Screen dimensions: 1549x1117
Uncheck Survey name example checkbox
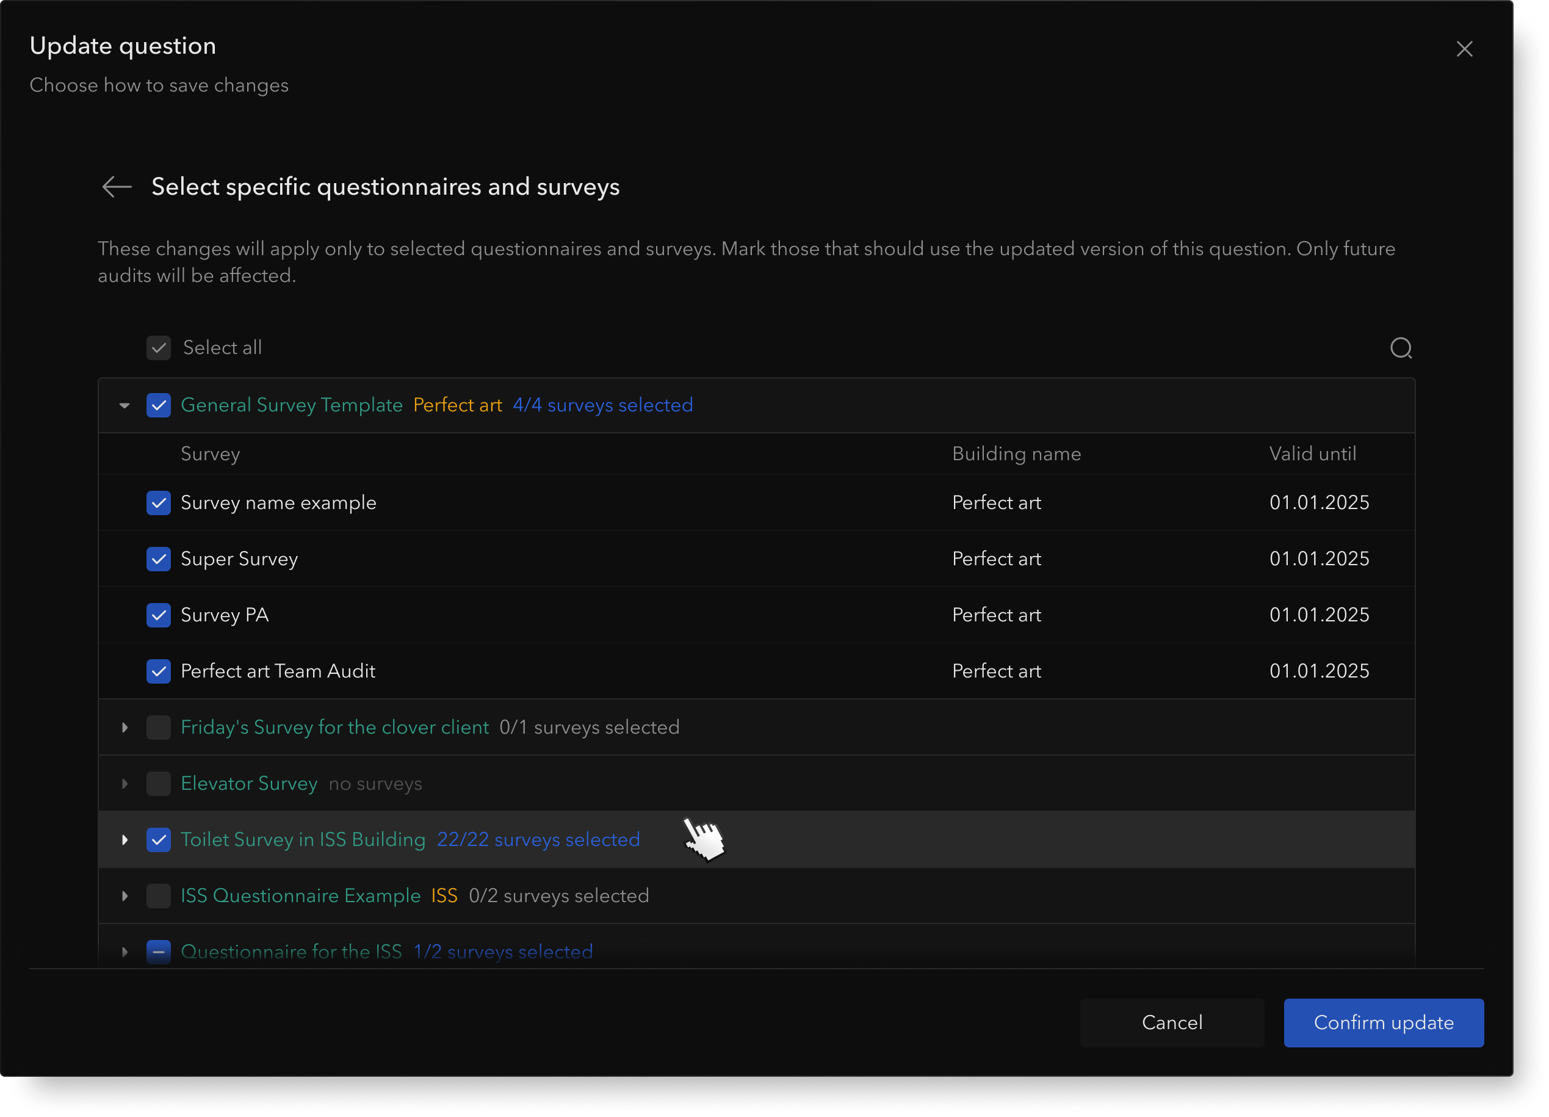coord(159,503)
